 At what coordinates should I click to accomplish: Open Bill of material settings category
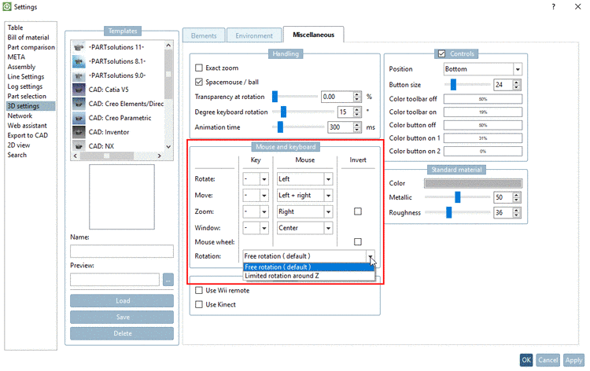click(28, 38)
